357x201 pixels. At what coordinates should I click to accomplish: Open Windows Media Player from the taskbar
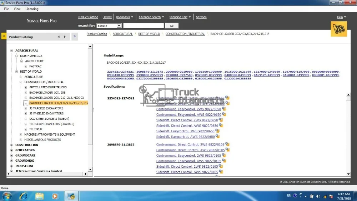click(55, 196)
